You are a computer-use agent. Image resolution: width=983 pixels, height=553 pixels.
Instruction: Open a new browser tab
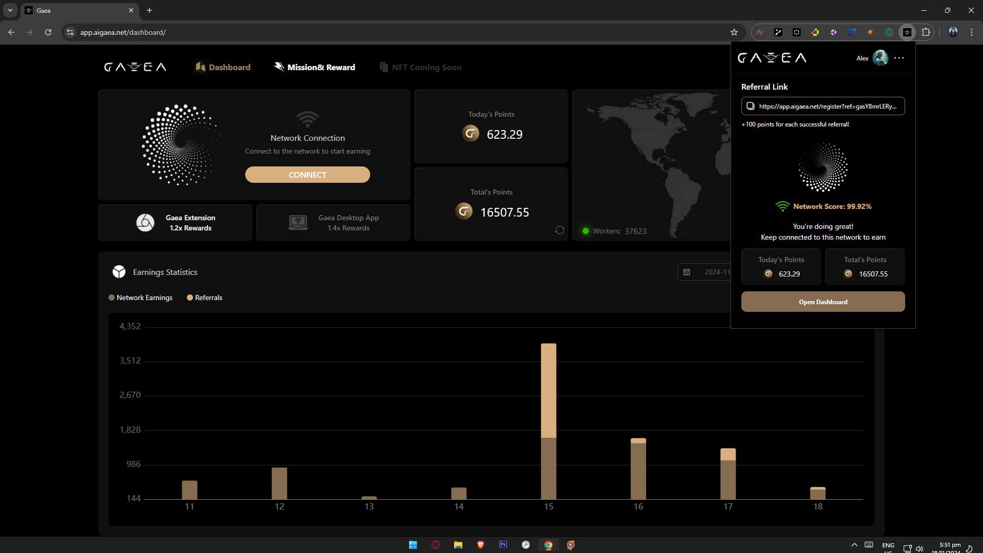click(x=149, y=10)
